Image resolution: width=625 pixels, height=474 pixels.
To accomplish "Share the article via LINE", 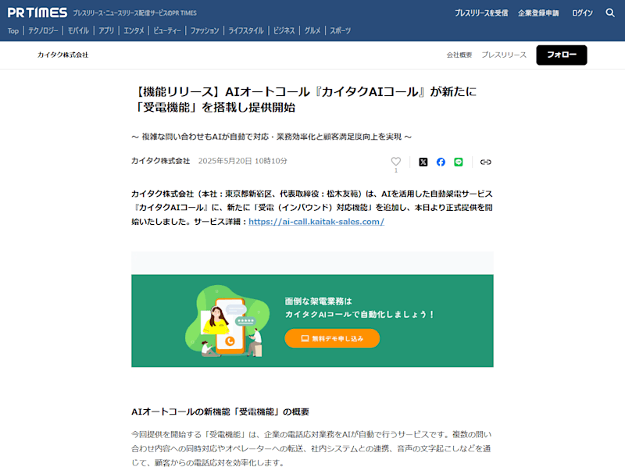I will pos(459,162).
